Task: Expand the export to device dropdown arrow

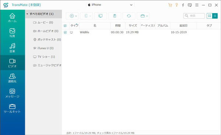Action: pyautogui.click(x=90, y=16)
